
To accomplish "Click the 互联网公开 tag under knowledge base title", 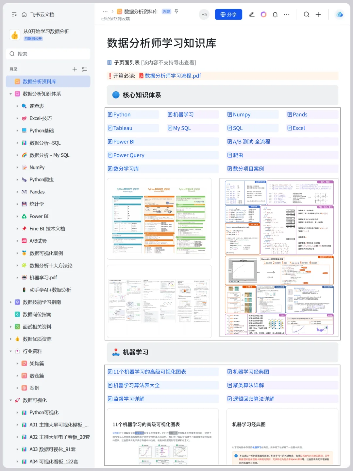I will pos(33,39).
